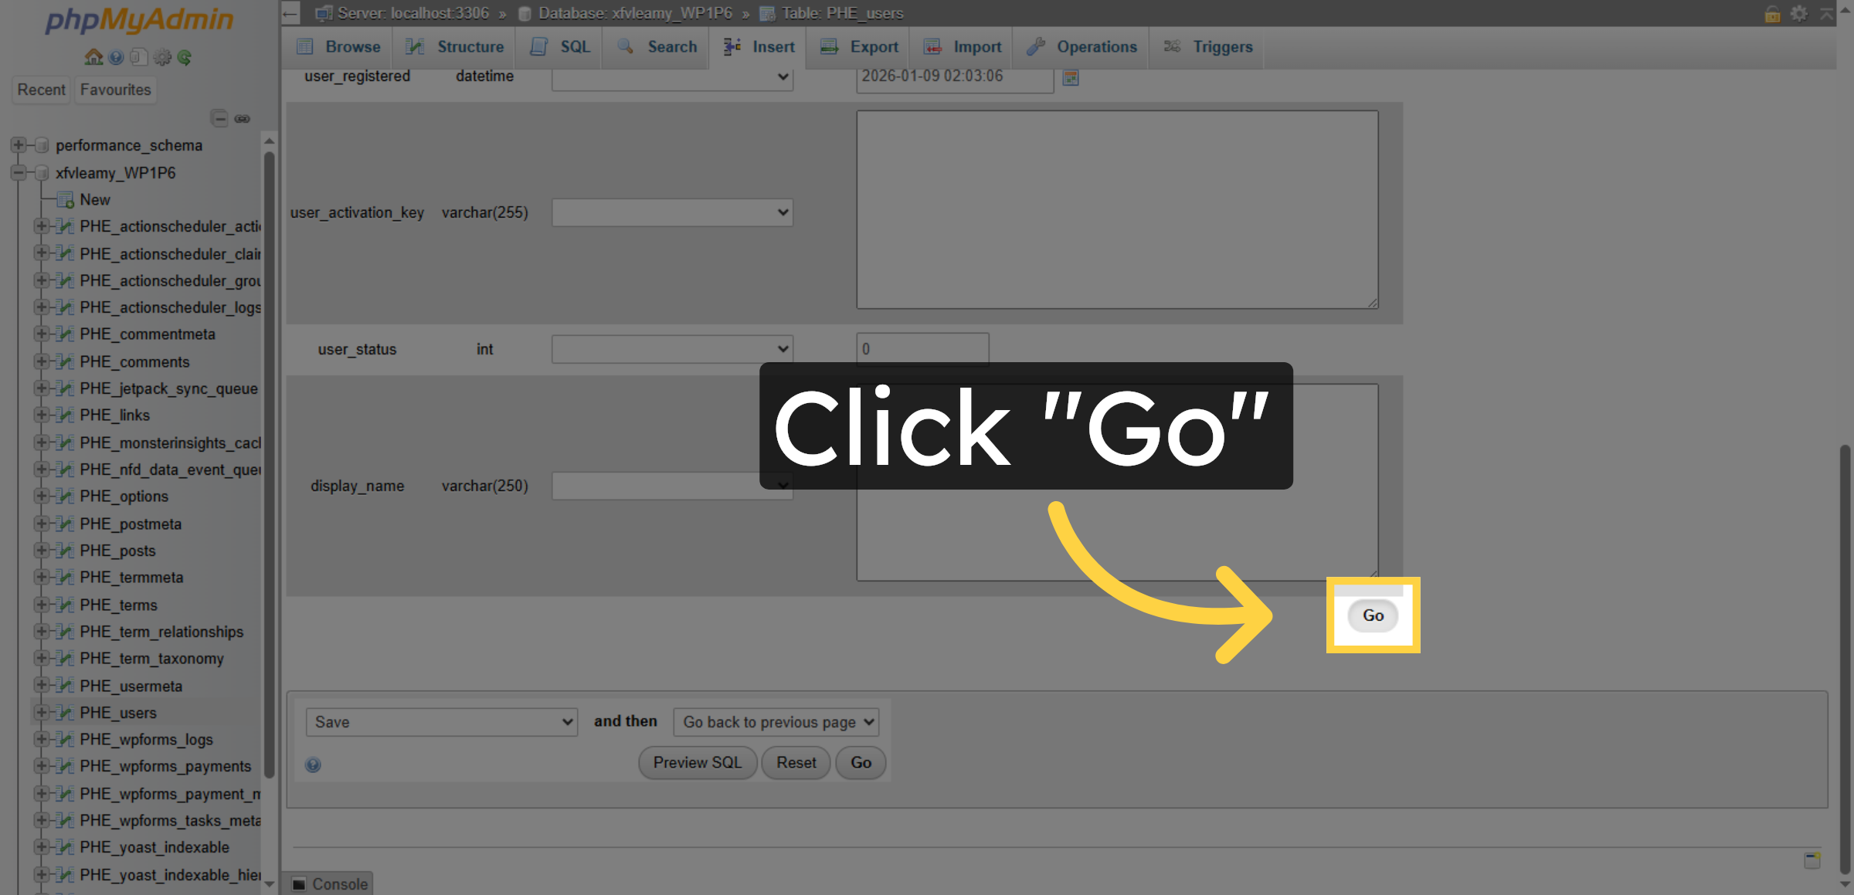Open the Save action dropdown

point(441,722)
